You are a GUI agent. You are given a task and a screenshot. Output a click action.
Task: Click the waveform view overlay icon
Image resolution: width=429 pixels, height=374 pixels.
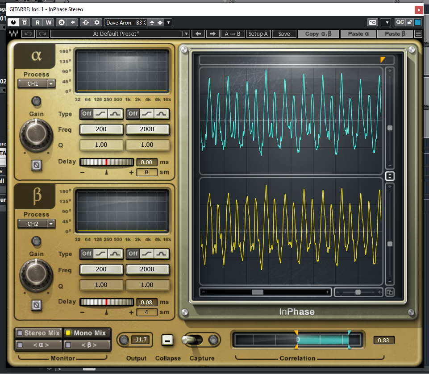pyautogui.click(x=390, y=292)
